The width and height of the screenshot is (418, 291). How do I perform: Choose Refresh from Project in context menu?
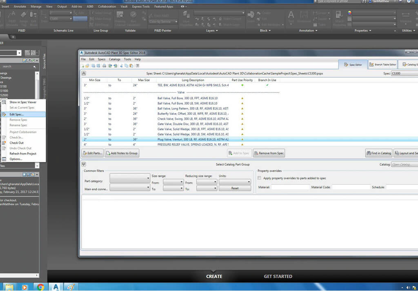(x=23, y=154)
